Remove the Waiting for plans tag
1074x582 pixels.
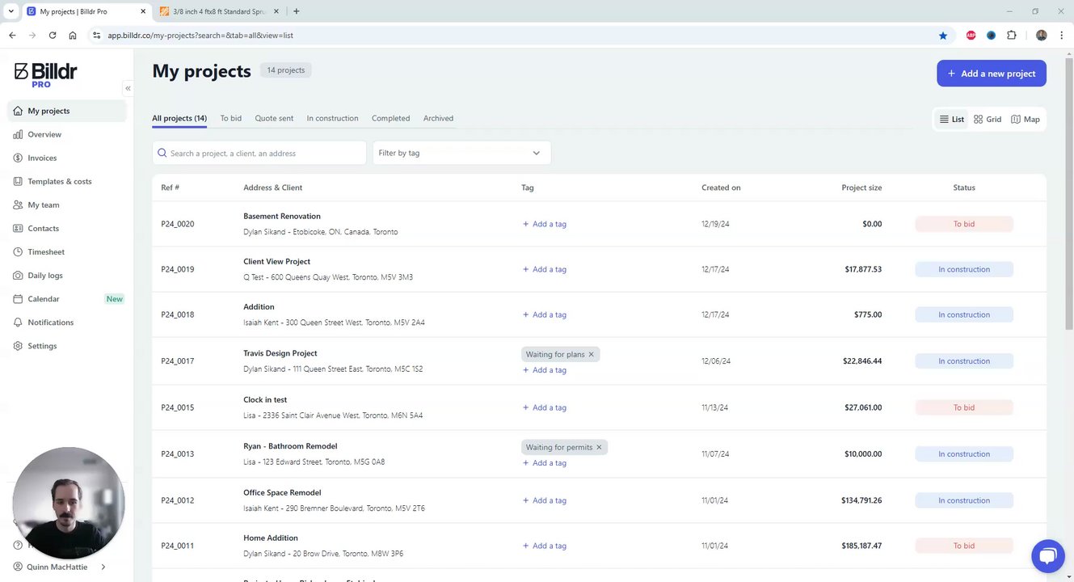tap(592, 355)
